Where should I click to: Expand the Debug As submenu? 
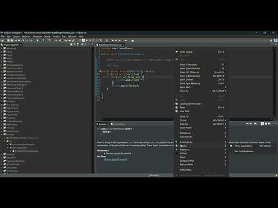[201, 150]
